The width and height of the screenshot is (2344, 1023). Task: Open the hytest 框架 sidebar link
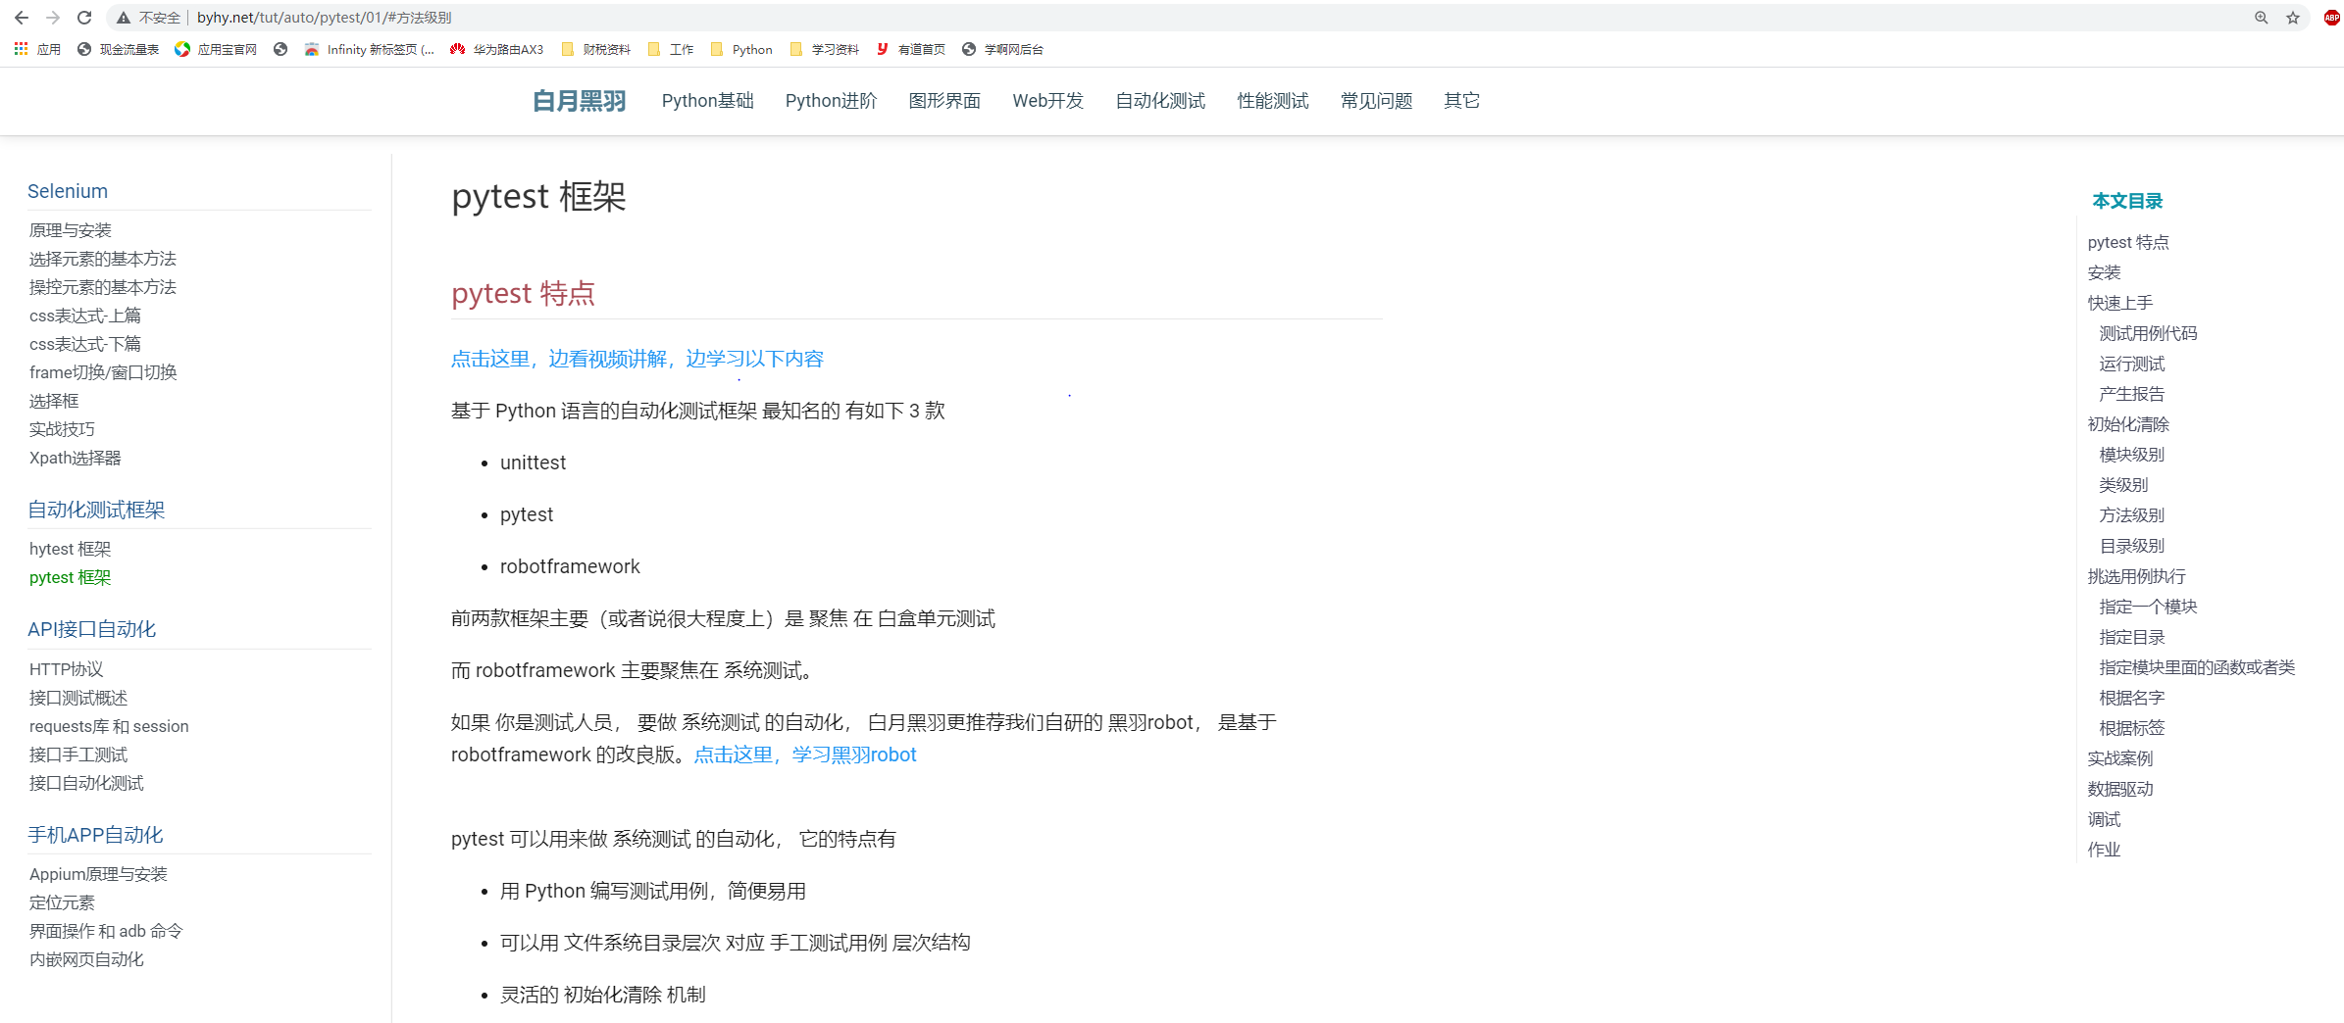pyautogui.click(x=70, y=549)
